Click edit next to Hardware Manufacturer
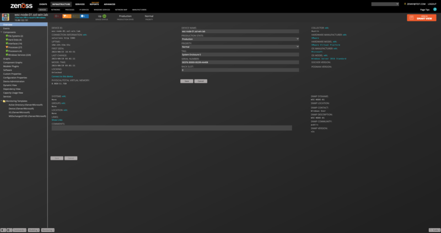This screenshot has height=233, width=441. pos(345,35)
